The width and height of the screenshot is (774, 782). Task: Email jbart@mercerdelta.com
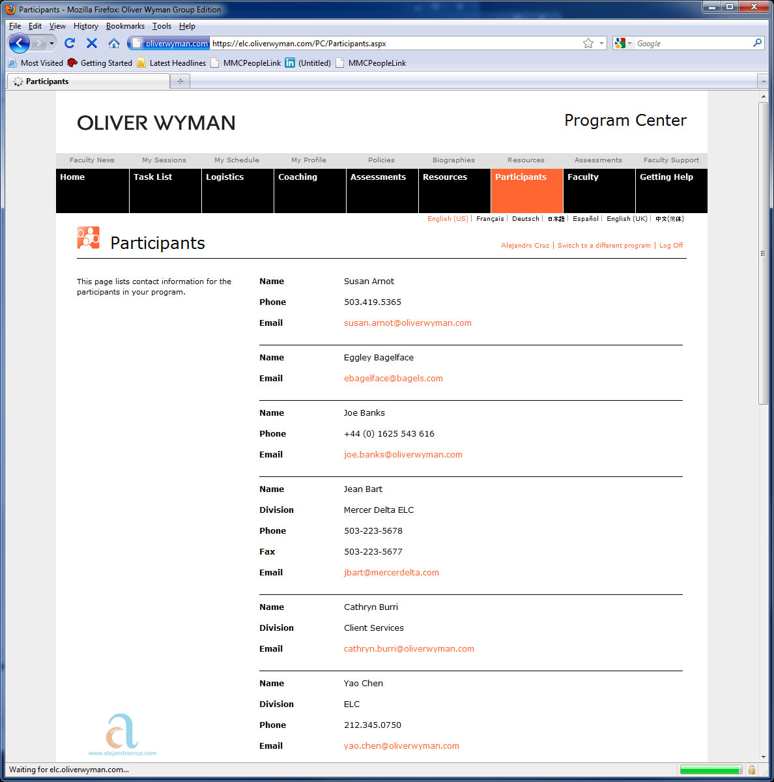pos(392,573)
